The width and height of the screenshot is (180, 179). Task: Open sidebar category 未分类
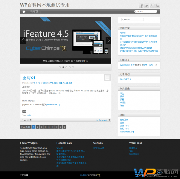(x=123, y=103)
